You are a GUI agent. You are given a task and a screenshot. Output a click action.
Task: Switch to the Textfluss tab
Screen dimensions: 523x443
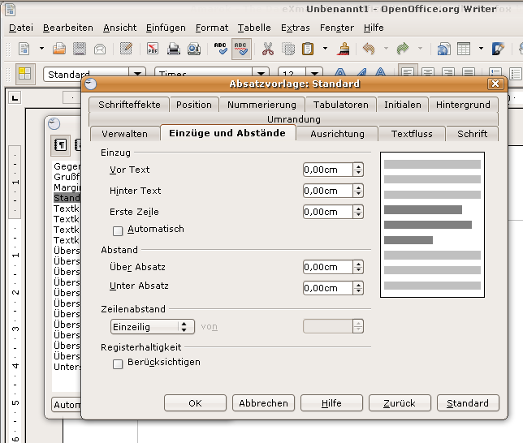click(412, 134)
